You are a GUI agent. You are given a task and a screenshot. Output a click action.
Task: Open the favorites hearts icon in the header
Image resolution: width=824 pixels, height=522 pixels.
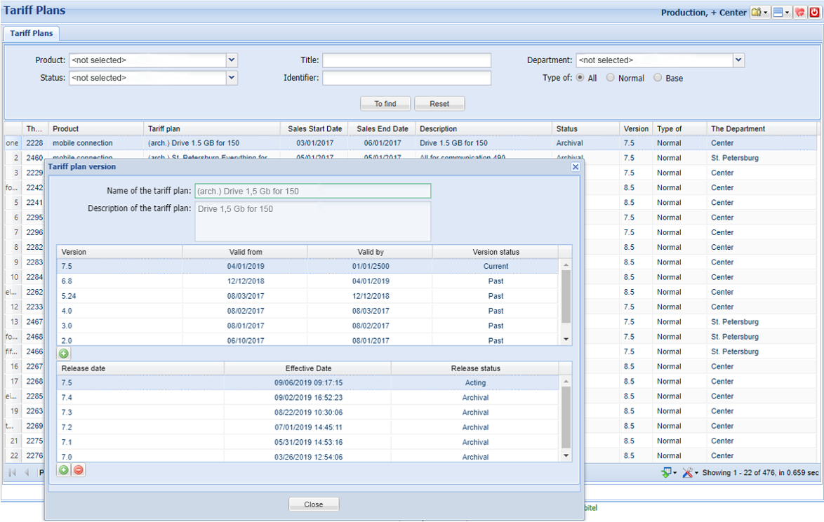tap(799, 12)
